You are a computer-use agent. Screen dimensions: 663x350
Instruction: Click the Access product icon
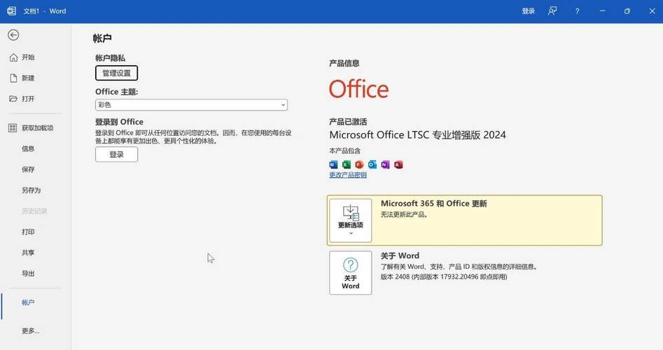tap(398, 165)
